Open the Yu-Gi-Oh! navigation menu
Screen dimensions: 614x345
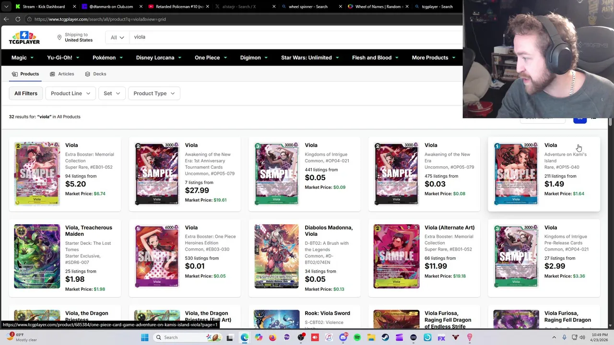(x=64, y=57)
